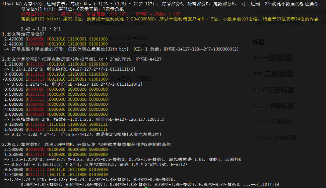Select "### 三级标题" in the background editor
The image size is (326, 188).
pos(273,90)
